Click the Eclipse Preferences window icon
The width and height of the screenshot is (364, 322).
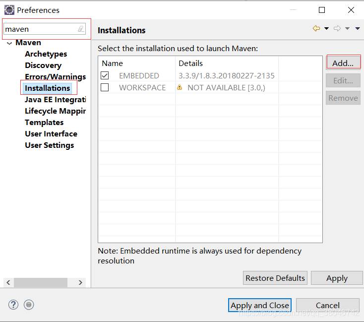pos(9,10)
